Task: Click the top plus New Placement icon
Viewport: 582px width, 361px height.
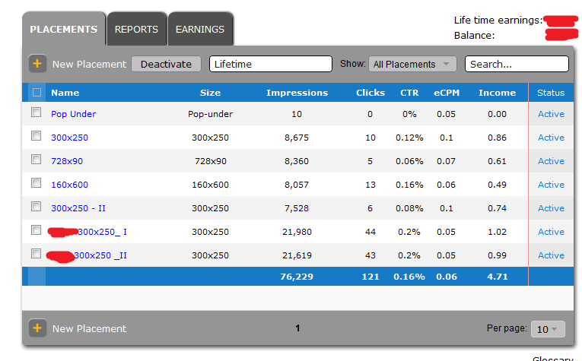Action: 38,64
